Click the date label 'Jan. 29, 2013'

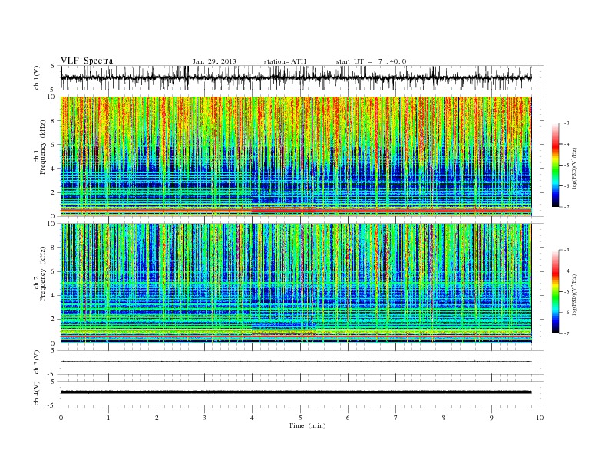(214, 61)
